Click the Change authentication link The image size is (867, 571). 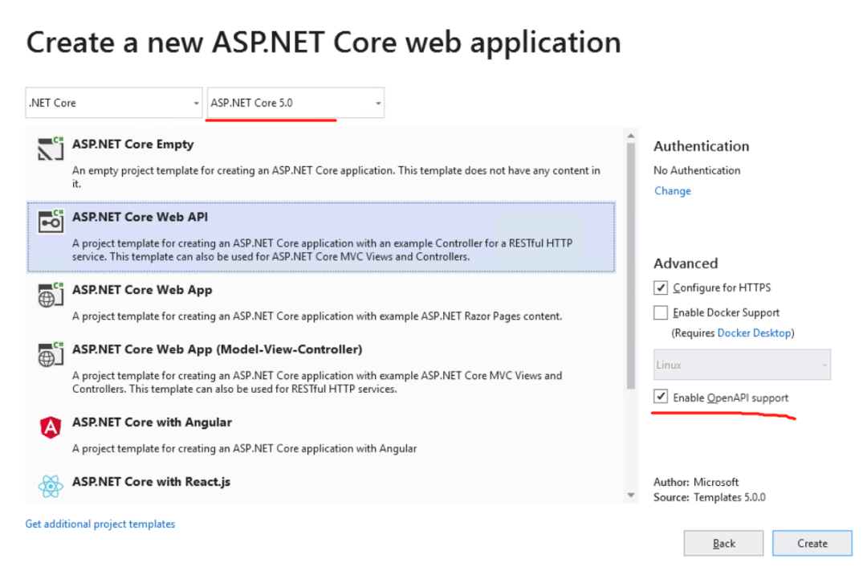click(673, 191)
